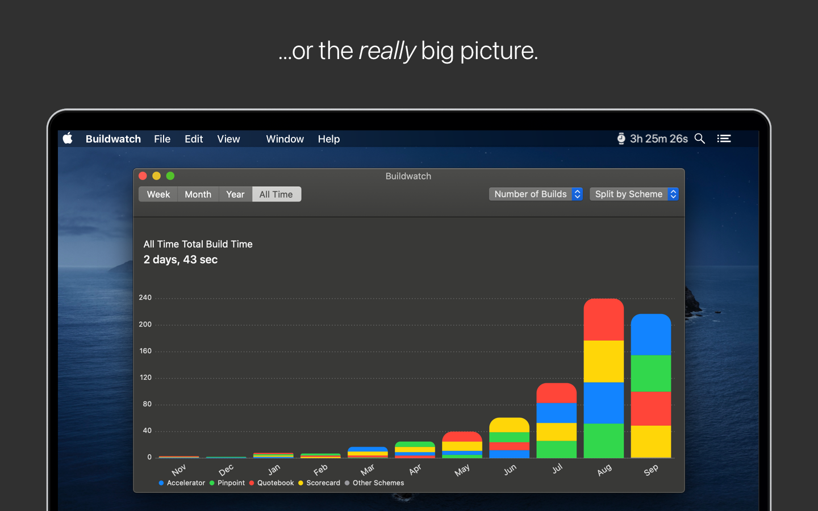The image size is (818, 511).
Task: Open Spotlight search from the menu bar
Action: 699,138
